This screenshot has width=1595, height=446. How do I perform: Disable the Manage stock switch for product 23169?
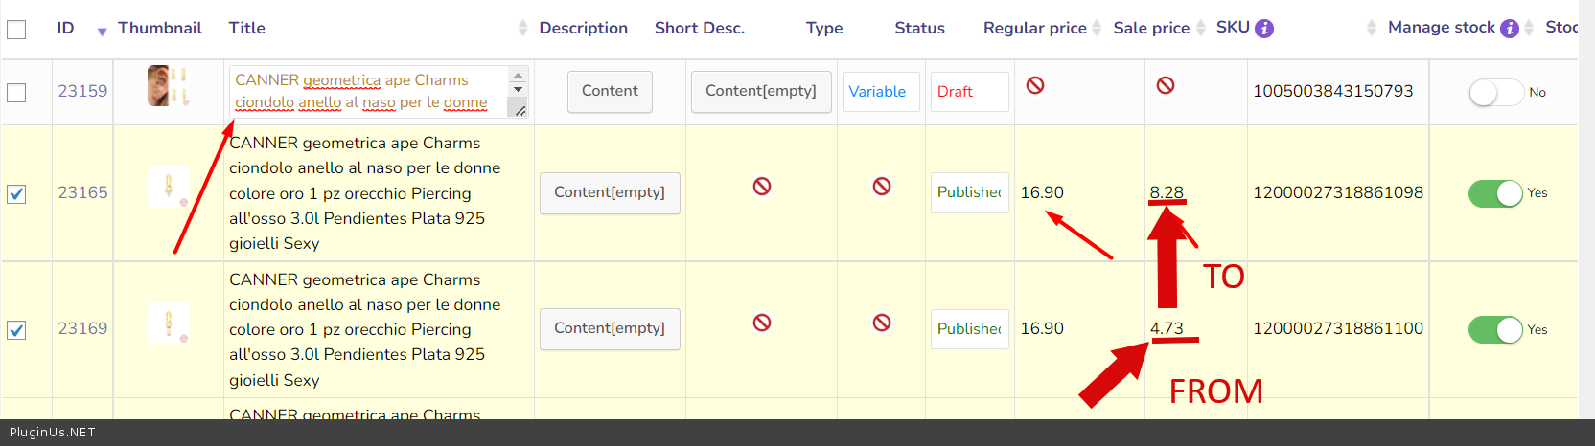coord(1495,329)
